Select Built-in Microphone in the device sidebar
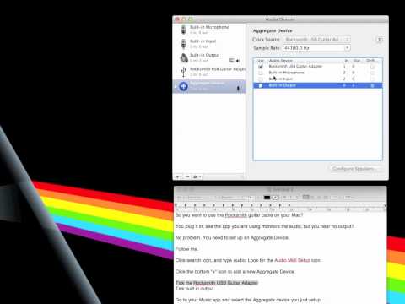The width and height of the screenshot is (405, 304). [x=209, y=30]
